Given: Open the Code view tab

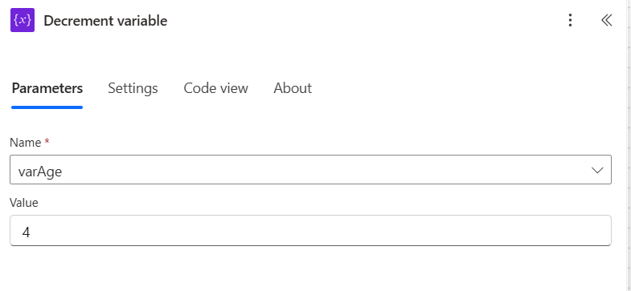Looking at the screenshot, I should pyautogui.click(x=215, y=88).
